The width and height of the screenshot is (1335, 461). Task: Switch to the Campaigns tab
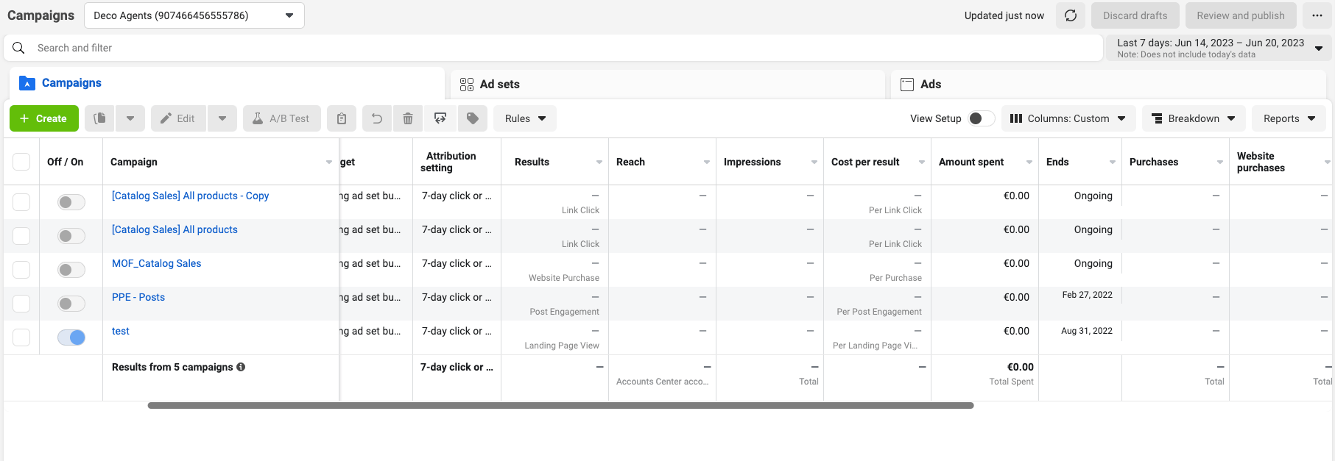coord(227,83)
